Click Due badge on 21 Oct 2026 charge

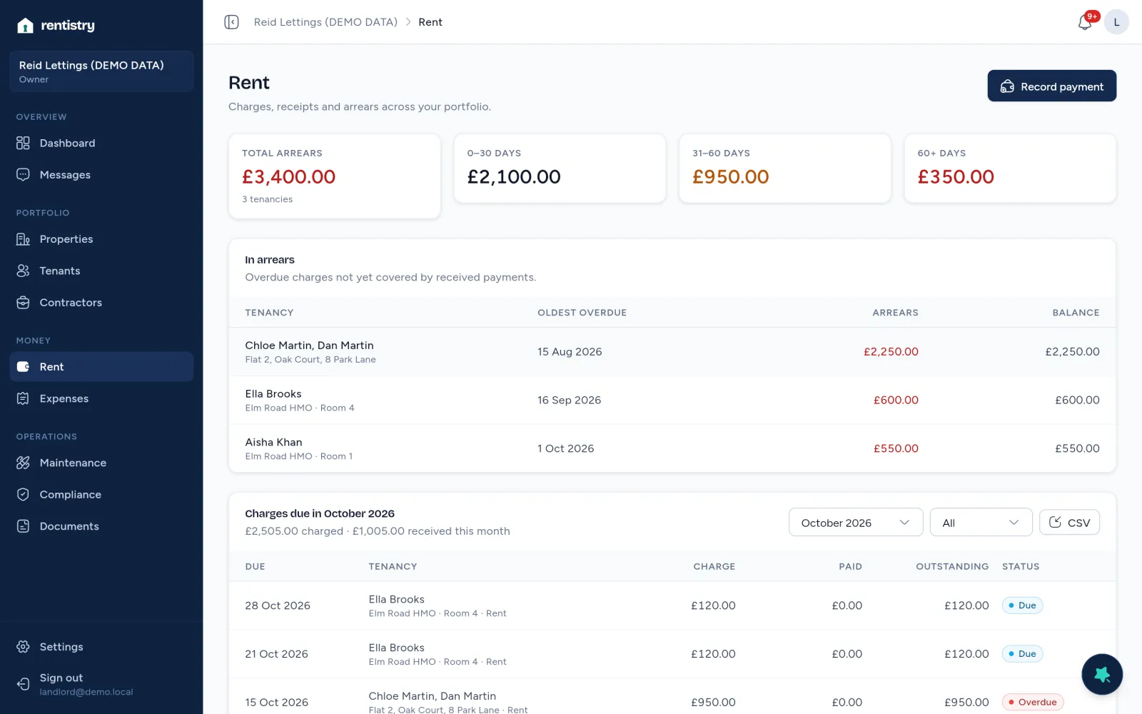[1022, 654]
